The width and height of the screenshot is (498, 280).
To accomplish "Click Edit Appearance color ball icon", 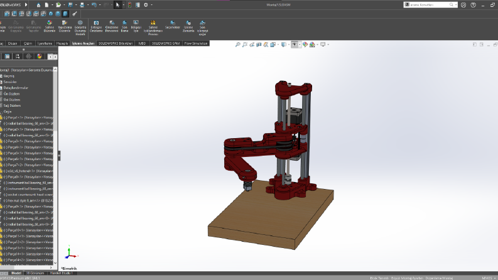I will pos(305,45).
